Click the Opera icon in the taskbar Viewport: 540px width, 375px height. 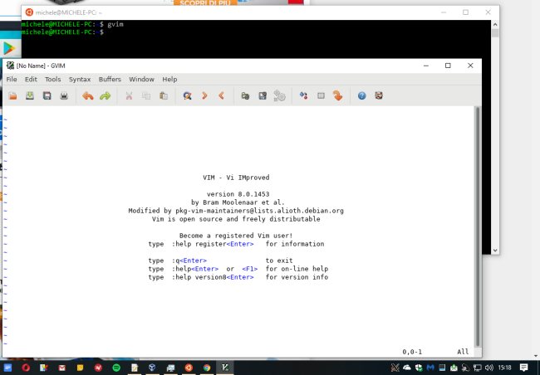click(26, 368)
